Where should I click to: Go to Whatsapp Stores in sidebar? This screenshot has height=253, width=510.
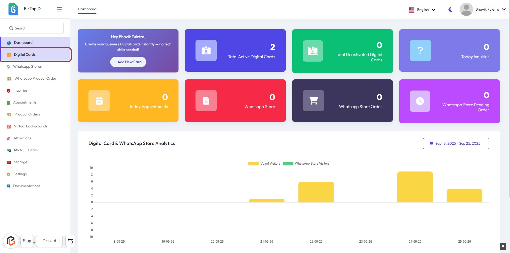pos(27,67)
